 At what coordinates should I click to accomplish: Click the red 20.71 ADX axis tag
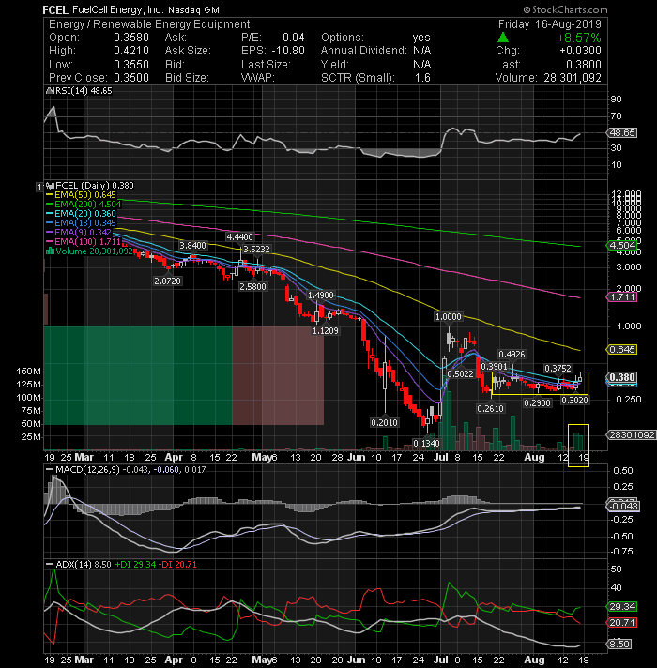622,623
